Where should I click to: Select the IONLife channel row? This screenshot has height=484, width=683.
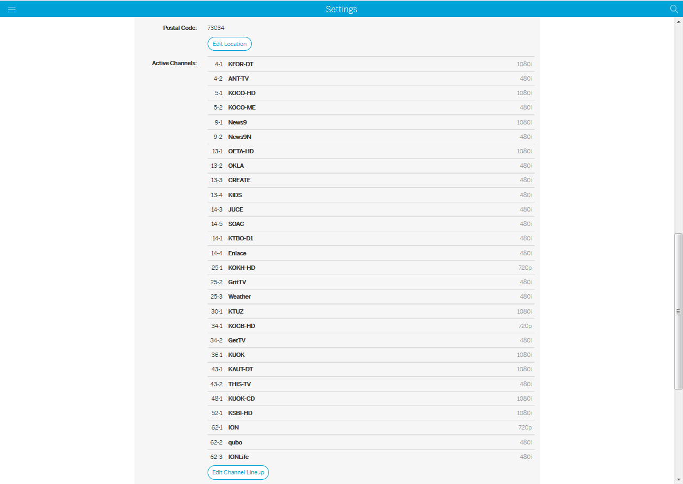coord(371,457)
